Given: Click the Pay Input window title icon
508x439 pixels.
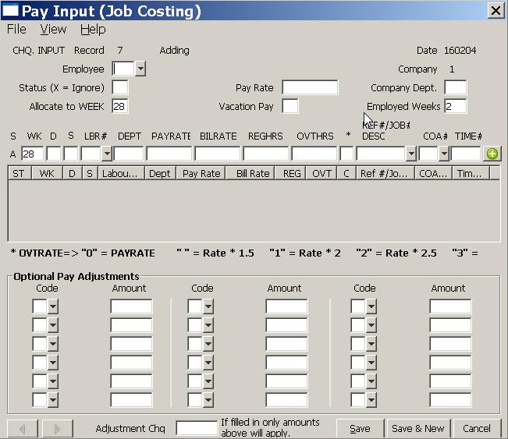Looking at the screenshot, I should 10,10.
